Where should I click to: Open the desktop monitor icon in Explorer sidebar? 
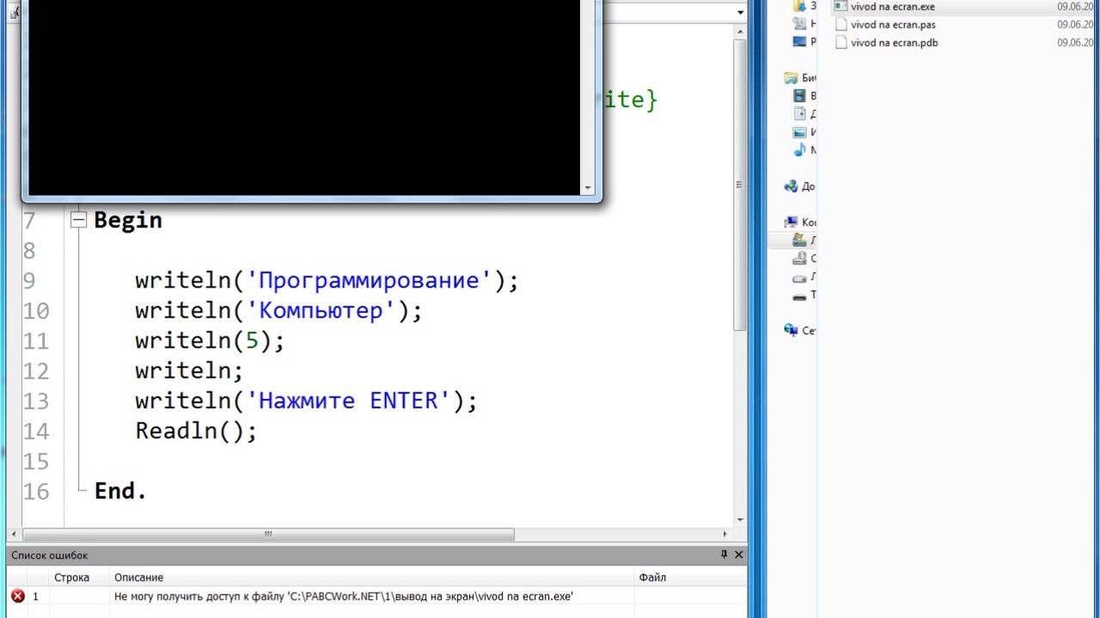(800, 42)
